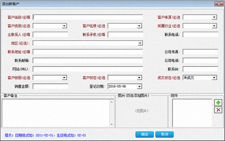
Task: Click inside the 客户备注 notes text area
Action: (55, 113)
